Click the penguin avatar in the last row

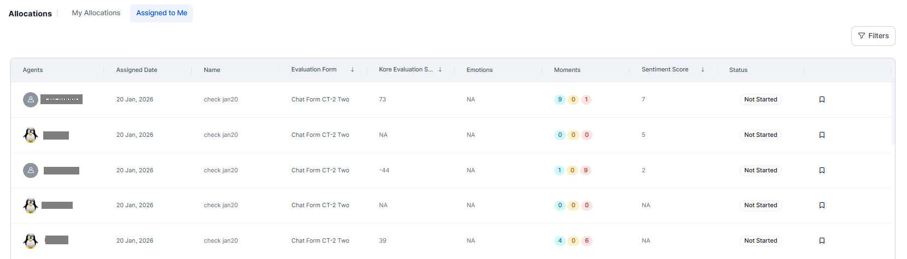[x=31, y=240]
